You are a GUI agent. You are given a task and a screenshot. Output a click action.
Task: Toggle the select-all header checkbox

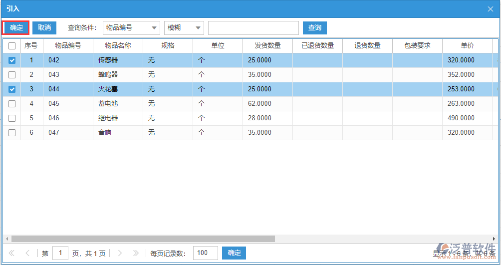(12, 46)
